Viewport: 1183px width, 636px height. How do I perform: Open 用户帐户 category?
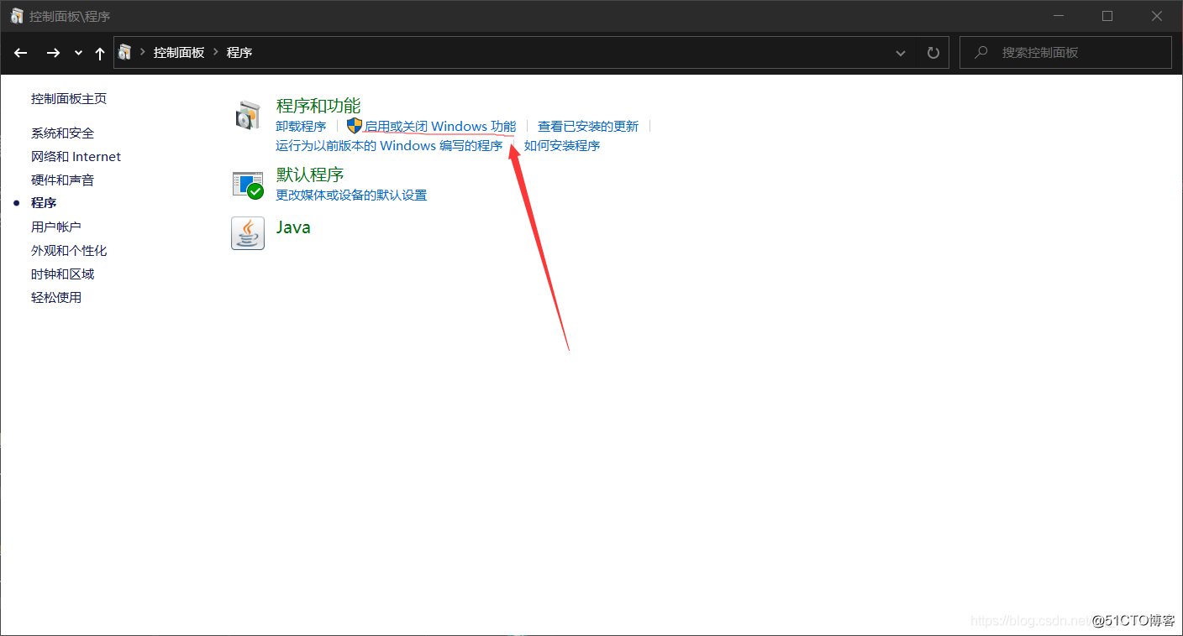click(56, 227)
